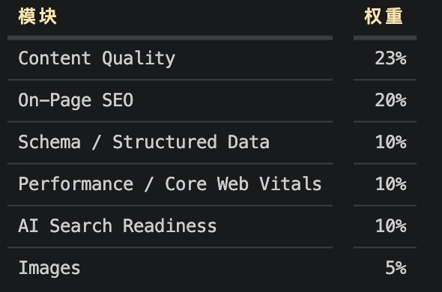The height and width of the screenshot is (292, 442).
Task: Click the words Core Web Vitals
Action: [243, 184]
